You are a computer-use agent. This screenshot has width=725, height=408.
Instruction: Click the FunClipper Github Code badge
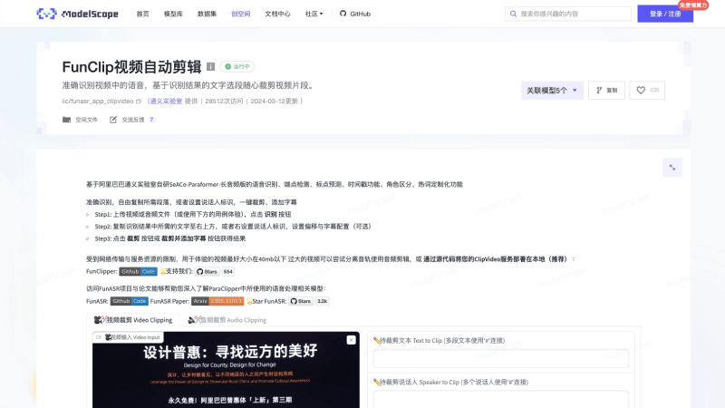tap(138, 271)
